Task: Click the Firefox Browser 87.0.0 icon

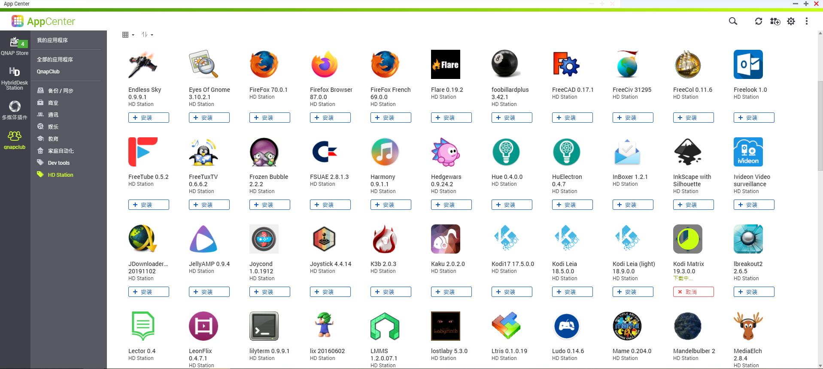Action: coord(325,64)
